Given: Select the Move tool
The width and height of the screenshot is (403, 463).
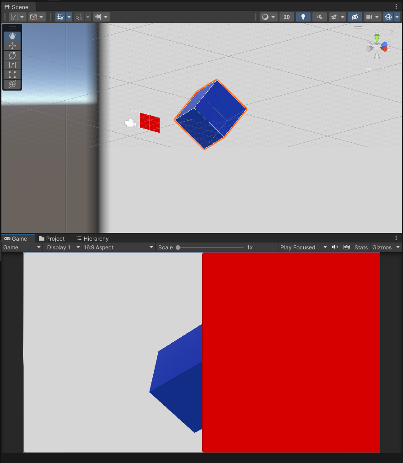Looking at the screenshot, I should (x=12, y=45).
